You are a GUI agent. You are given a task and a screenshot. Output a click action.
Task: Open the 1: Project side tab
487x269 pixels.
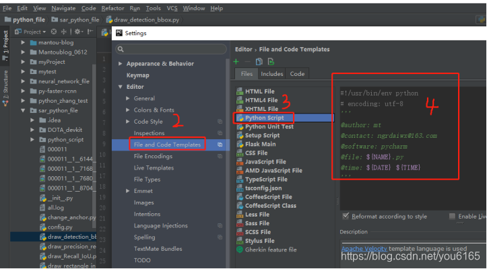[x=5, y=45]
